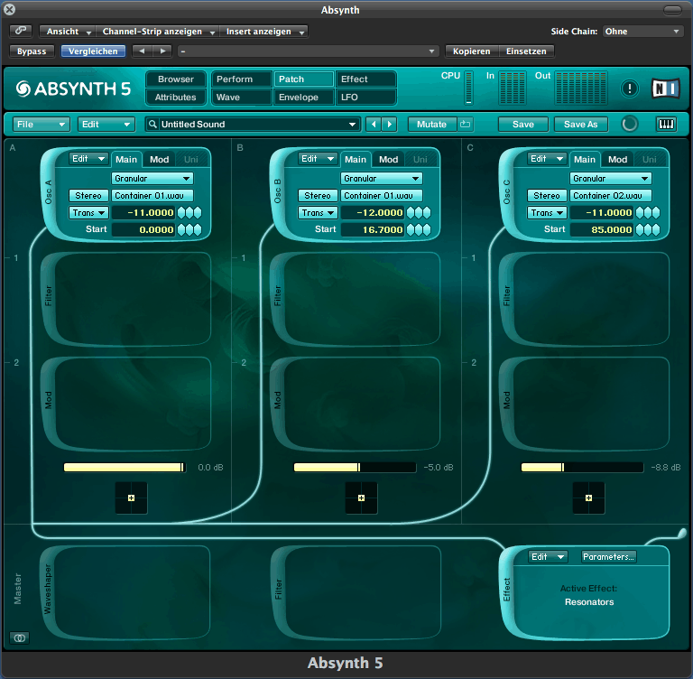The height and width of the screenshot is (679, 693).
Task: Open the Side Chain dropdown
Action: 642,31
